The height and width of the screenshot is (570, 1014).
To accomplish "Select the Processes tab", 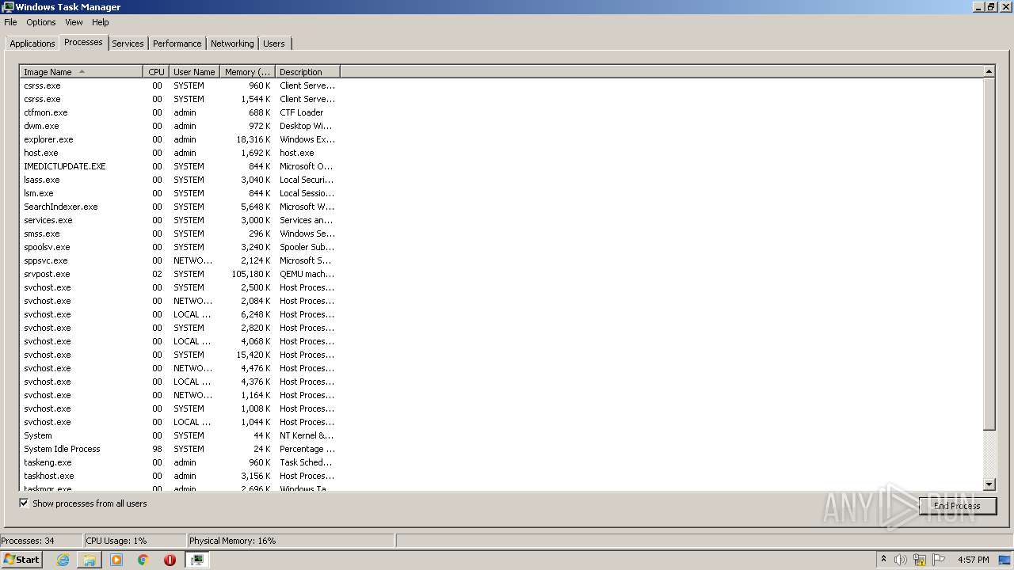I will (83, 42).
